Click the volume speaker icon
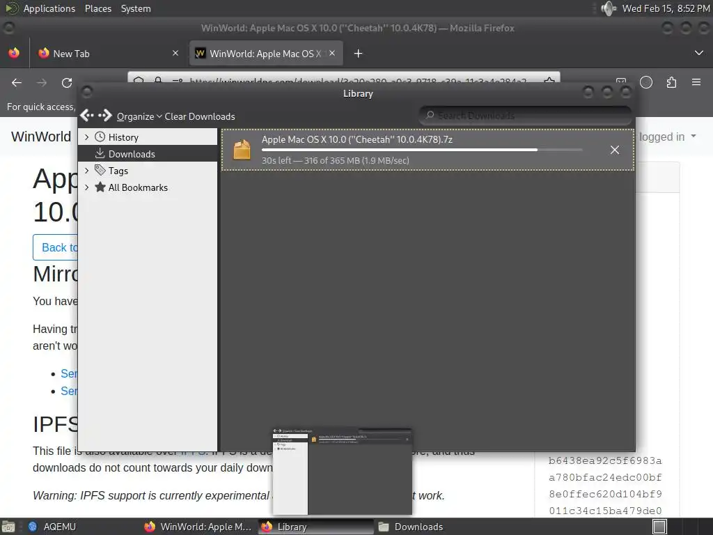Image resolution: width=713 pixels, height=535 pixels. 608,8
